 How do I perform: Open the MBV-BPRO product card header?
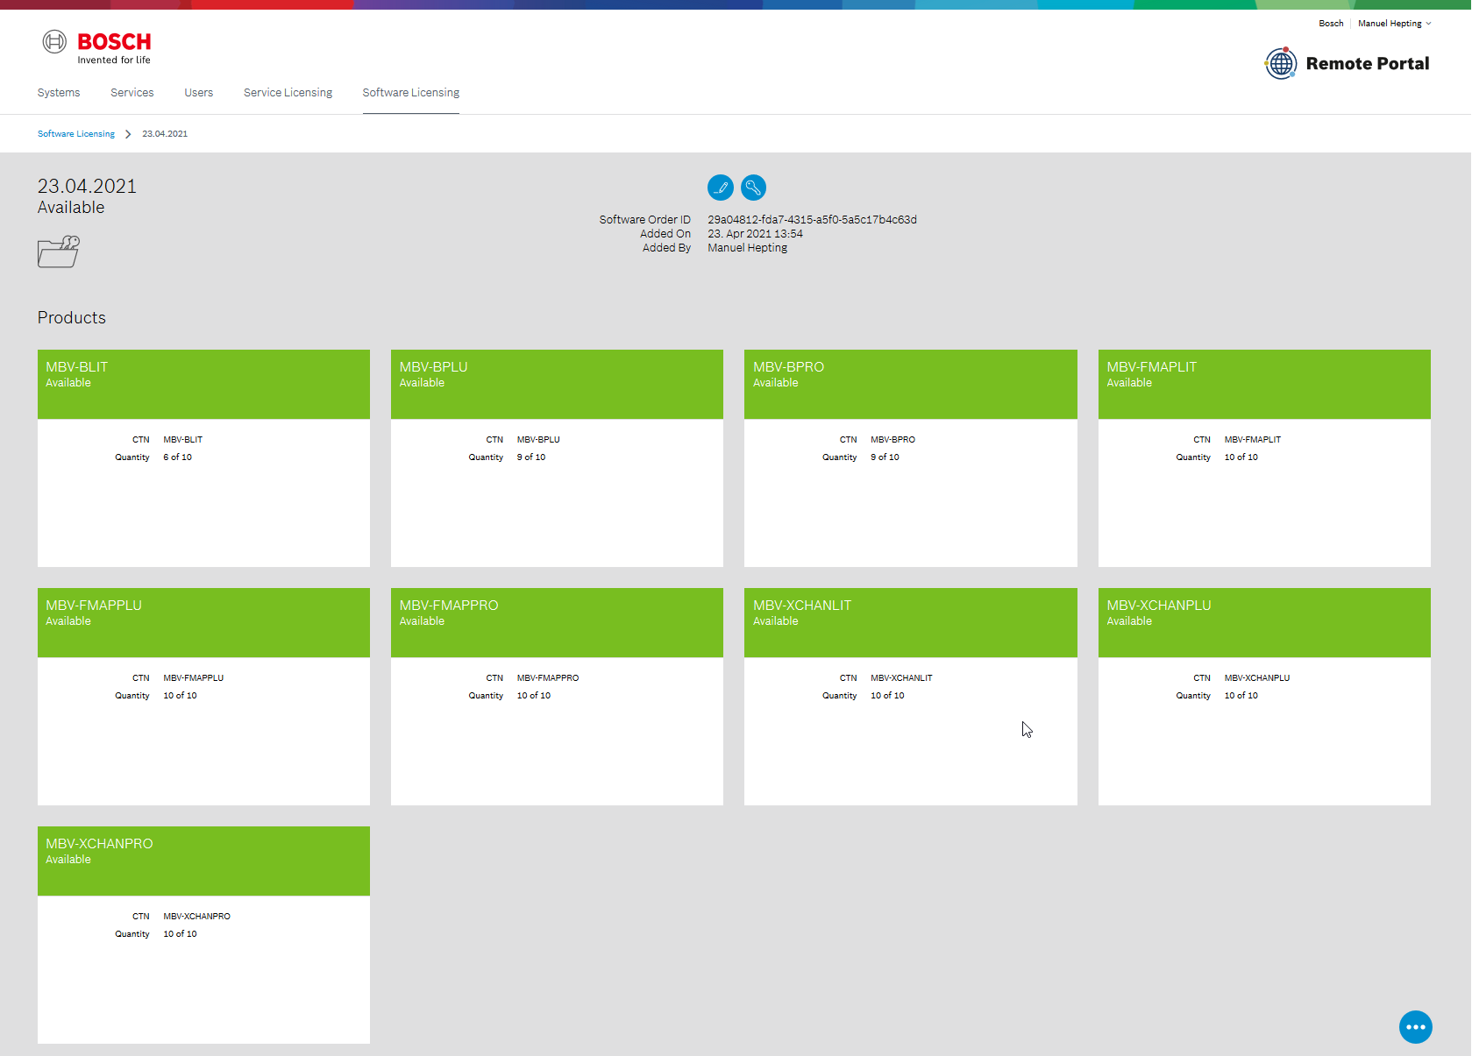(911, 385)
